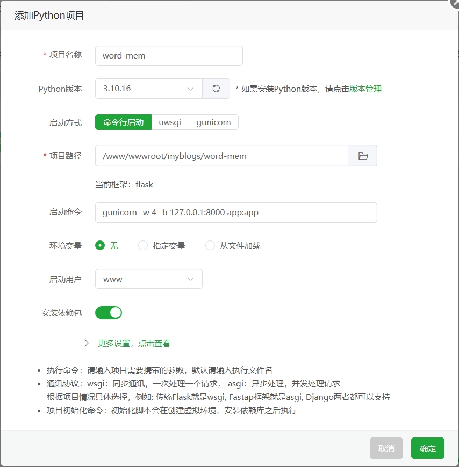Select 命令行启动 startup mode tab
This screenshot has width=459, height=467.
click(x=123, y=122)
